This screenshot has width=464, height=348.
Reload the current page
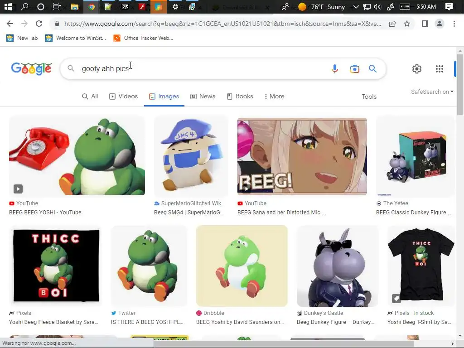click(39, 24)
